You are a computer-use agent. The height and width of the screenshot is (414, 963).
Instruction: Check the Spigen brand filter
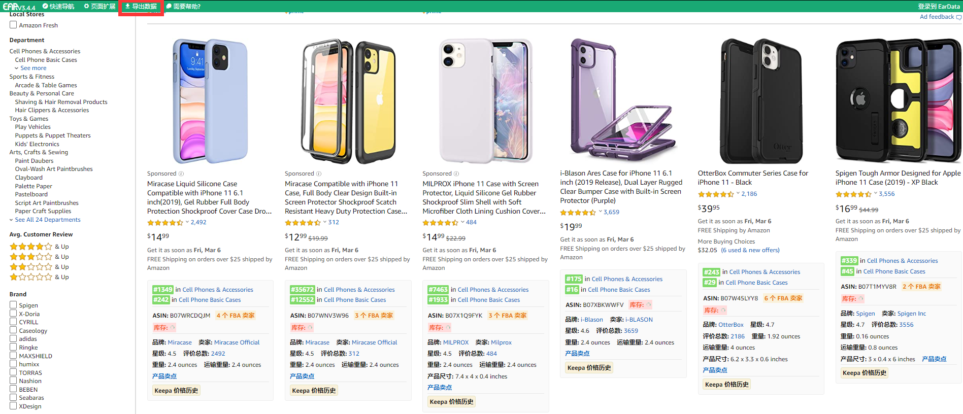(x=13, y=305)
